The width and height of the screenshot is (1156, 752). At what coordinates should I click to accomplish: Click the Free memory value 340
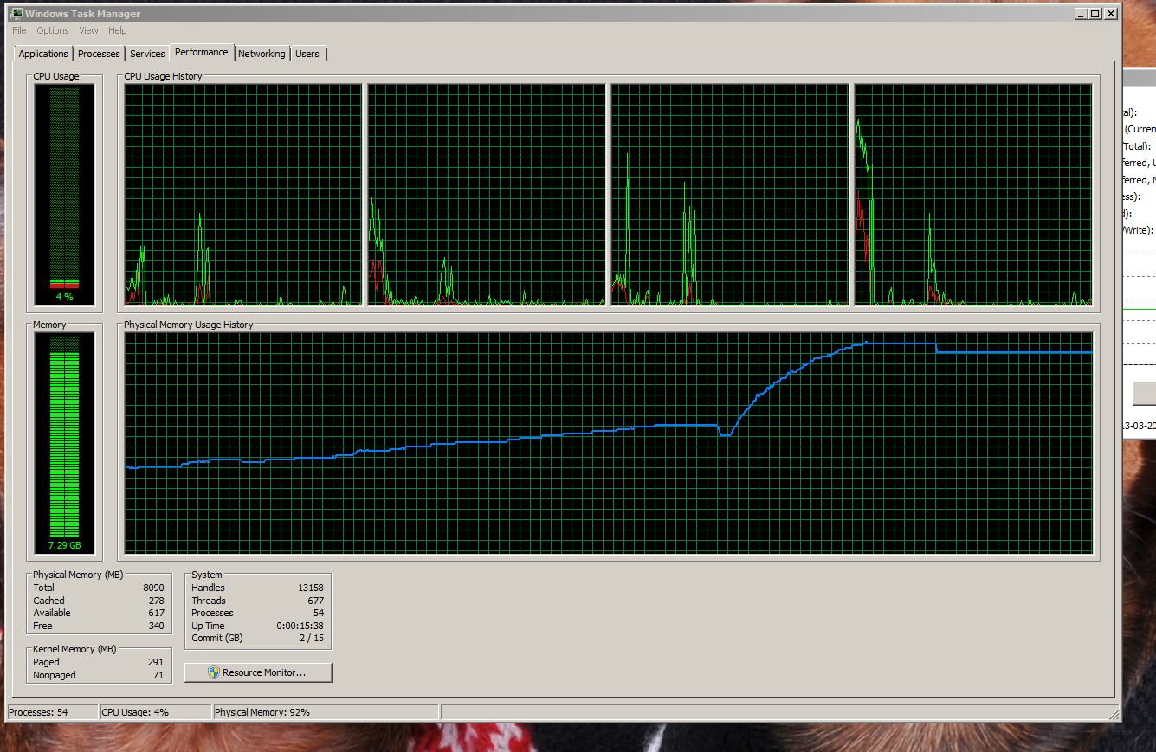(x=156, y=626)
